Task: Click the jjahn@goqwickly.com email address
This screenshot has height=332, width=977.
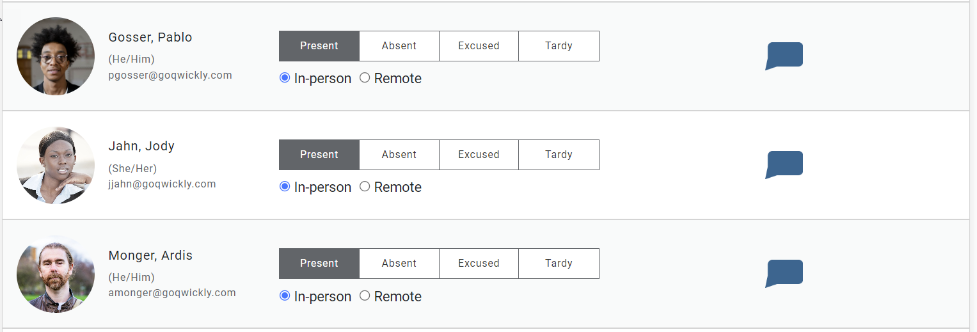Action: coord(163,184)
